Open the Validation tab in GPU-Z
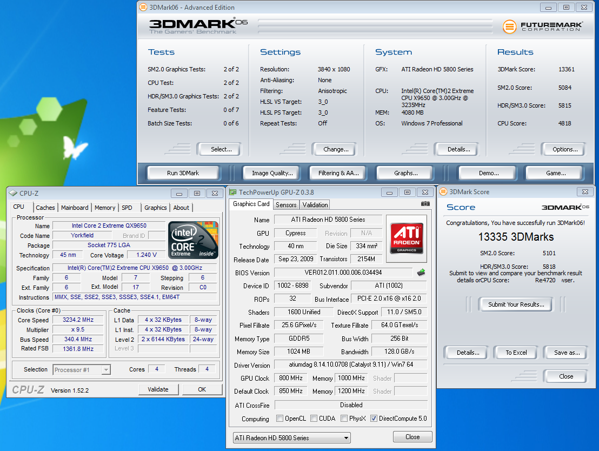This screenshot has width=599, height=451. click(315, 205)
